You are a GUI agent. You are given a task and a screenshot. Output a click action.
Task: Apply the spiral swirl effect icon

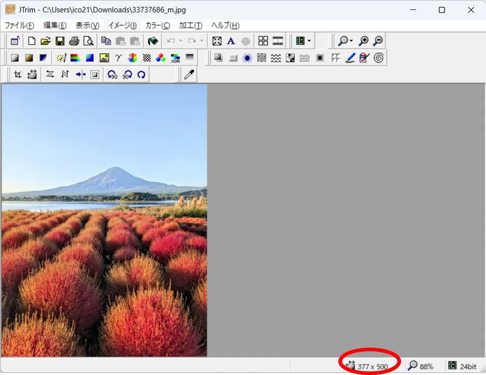379,58
